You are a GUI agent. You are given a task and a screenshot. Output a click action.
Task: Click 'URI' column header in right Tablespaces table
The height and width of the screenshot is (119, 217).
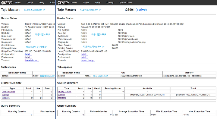[123, 73]
